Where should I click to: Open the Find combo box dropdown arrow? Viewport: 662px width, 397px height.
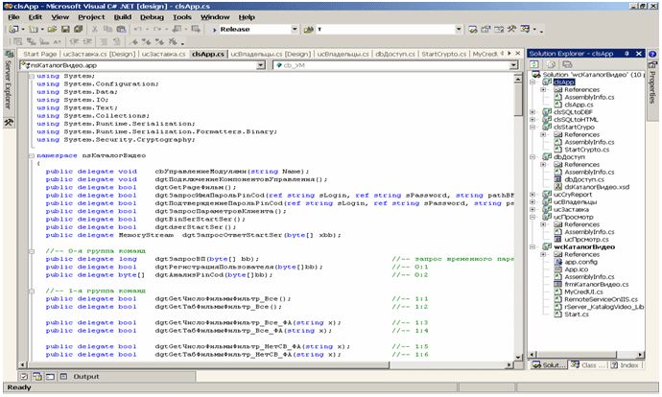(459, 29)
